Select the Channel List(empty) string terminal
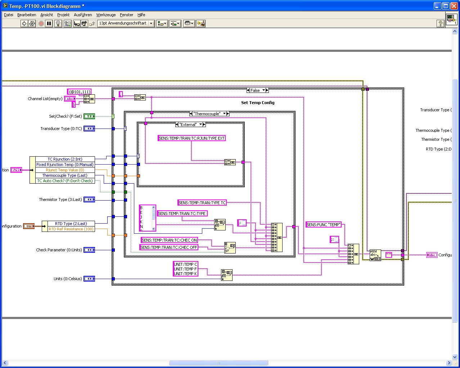Viewport: 460px width, 368px height. point(70,99)
